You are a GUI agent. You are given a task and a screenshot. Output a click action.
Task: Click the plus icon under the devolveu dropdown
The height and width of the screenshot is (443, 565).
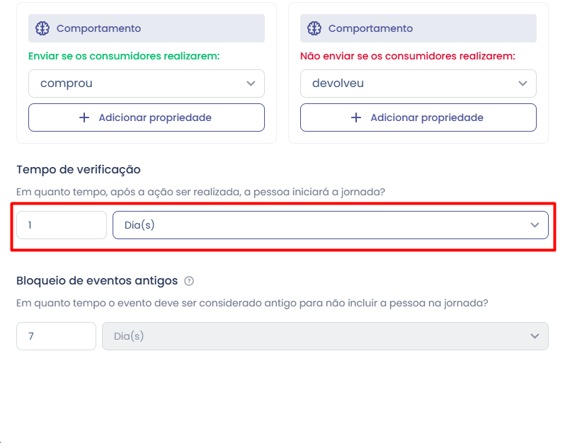point(356,117)
